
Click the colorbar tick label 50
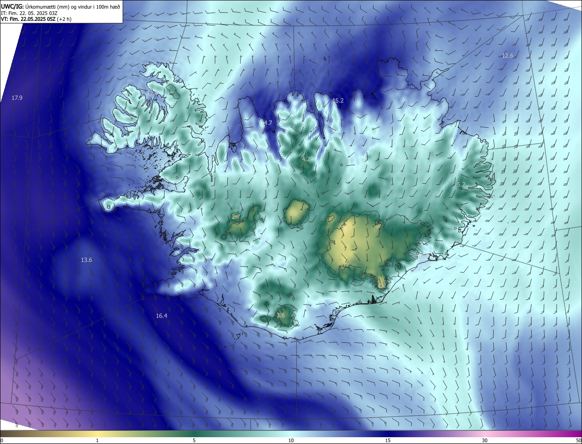[578, 440]
